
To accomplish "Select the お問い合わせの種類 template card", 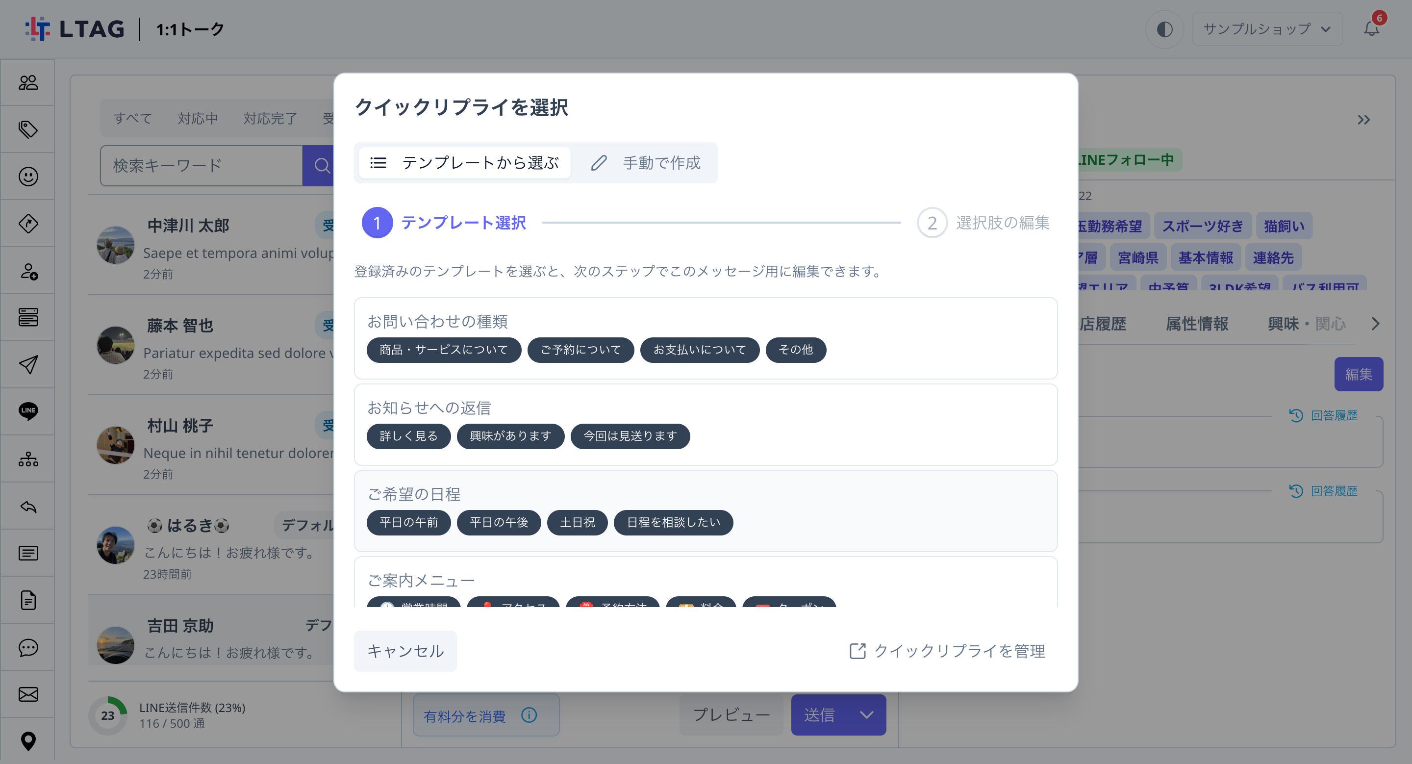I will (x=706, y=338).
